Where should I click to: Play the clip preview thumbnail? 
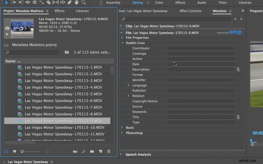click(x=7, y=34)
